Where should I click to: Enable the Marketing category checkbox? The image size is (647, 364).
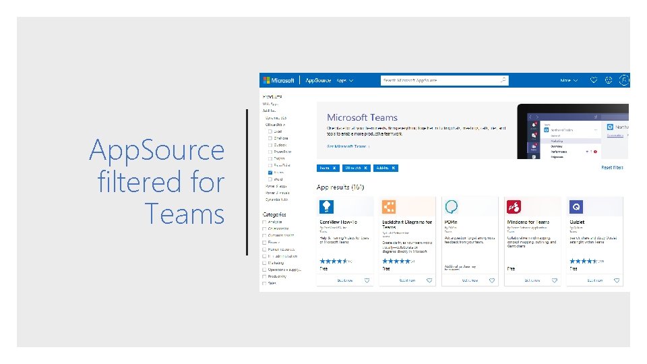click(264, 263)
